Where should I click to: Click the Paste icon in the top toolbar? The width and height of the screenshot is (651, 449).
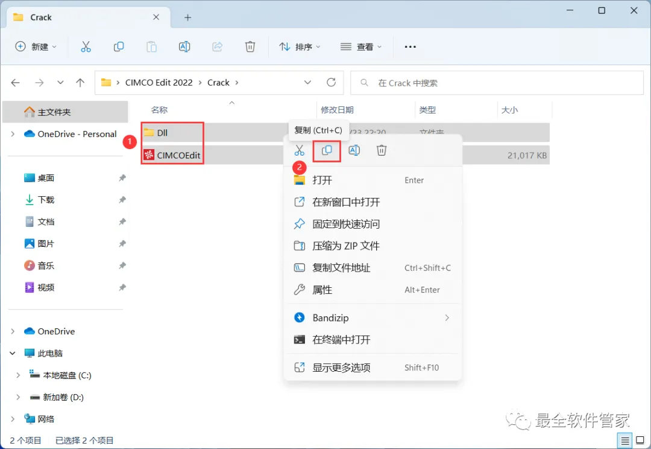(x=151, y=46)
